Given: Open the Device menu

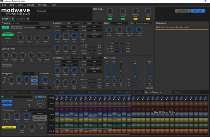Looking at the screenshot, I should pyautogui.click(x=31, y=5).
